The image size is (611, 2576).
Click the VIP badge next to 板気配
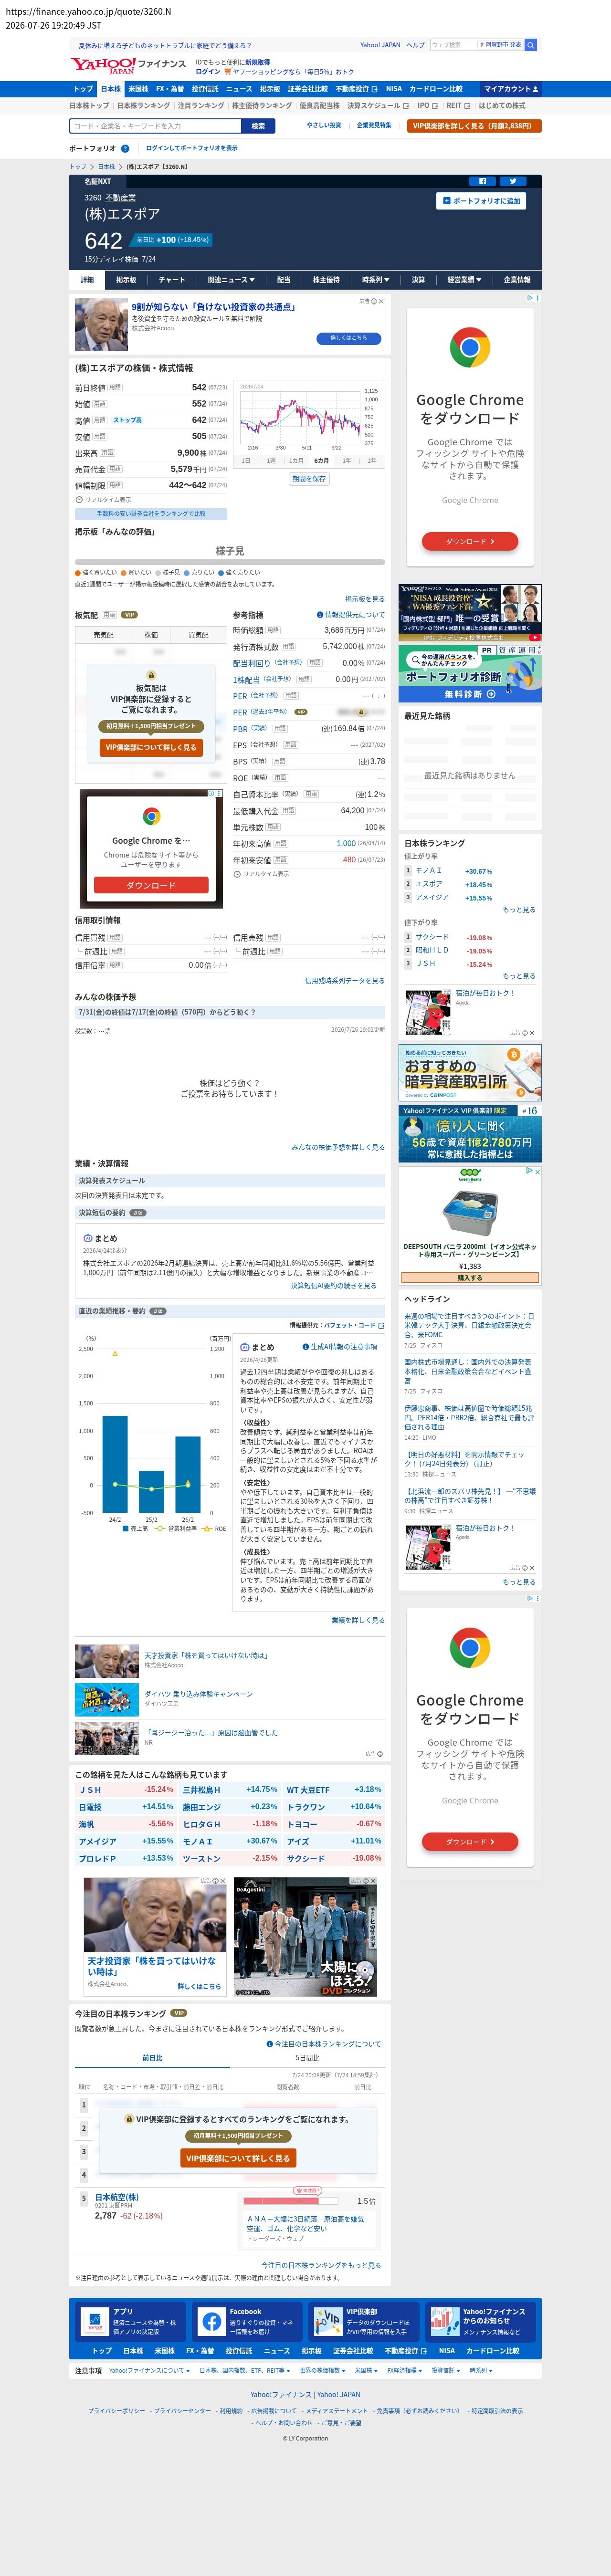click(129, 615)
